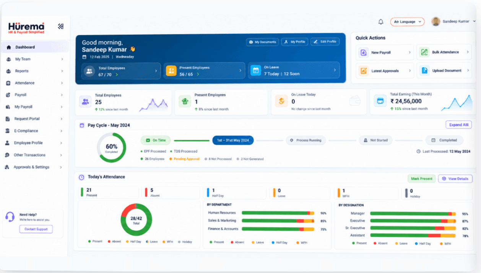Click the 1st – 31st May 2024 step
The image size is (481, 273).
click(233, 141)
